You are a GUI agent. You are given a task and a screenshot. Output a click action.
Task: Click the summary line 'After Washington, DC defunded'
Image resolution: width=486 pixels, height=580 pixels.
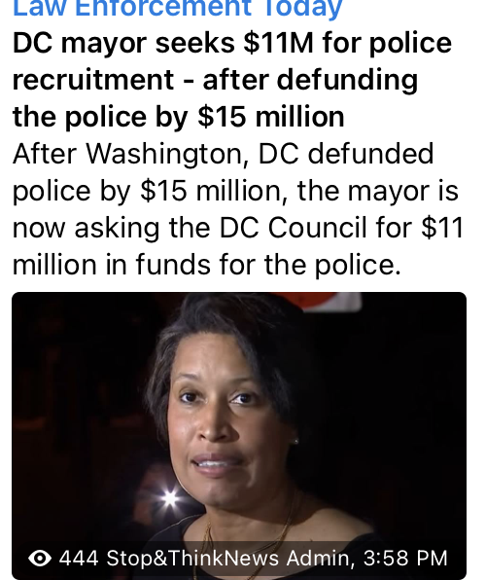tap(224, 155)
